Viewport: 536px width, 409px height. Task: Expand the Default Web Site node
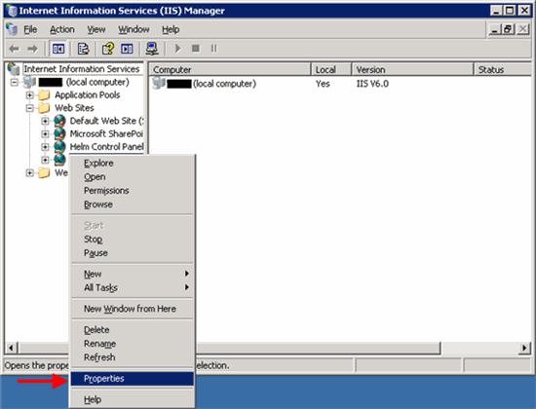point(45,121)
